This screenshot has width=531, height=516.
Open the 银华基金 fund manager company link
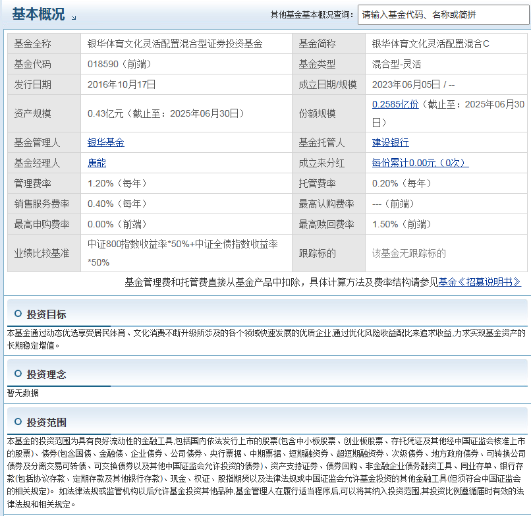[x=106, y=142]
